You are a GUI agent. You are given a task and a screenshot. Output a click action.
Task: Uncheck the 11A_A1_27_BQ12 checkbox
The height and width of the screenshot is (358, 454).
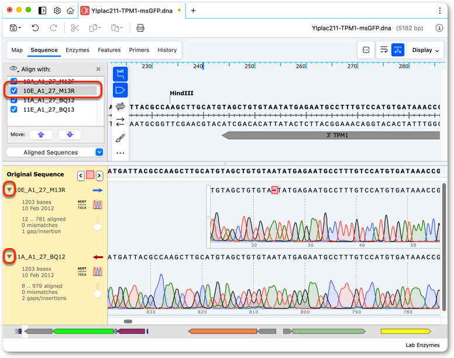tap(13, 101)
